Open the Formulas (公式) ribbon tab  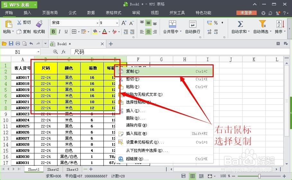coord(72,12)
